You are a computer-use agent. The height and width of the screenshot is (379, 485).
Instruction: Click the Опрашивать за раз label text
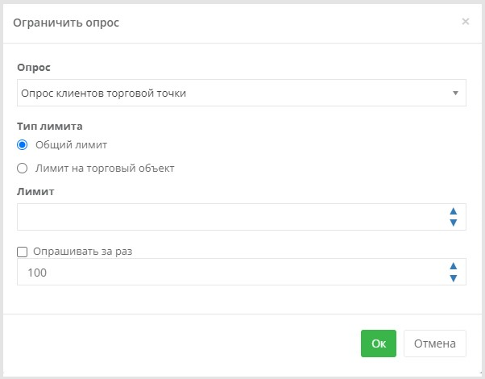click(x=83, y=252)
